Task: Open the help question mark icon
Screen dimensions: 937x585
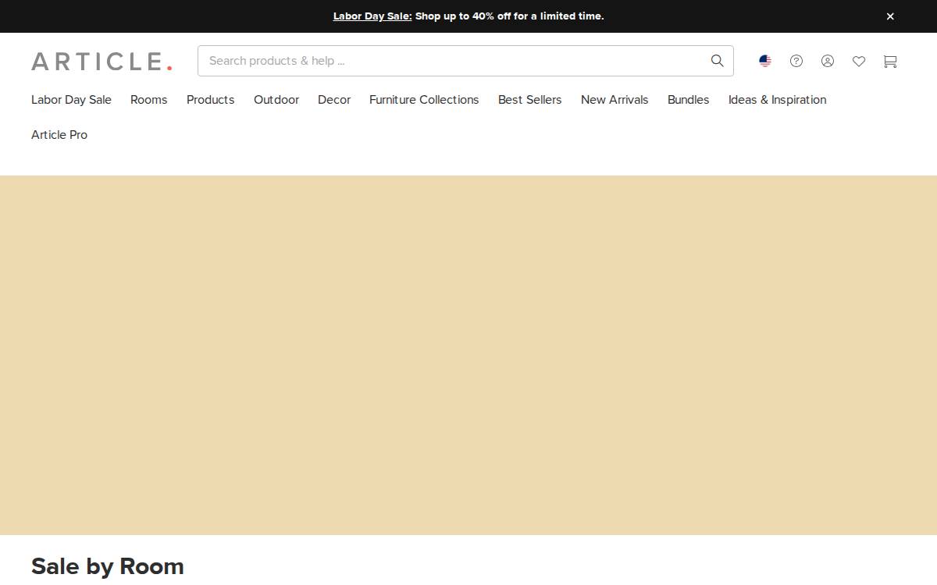Action: [x=796, y=61]
